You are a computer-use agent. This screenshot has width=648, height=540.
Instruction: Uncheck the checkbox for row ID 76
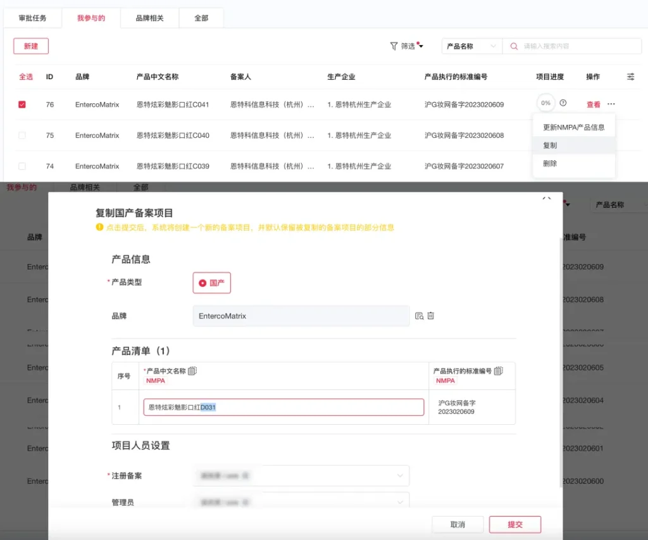click(22, 104)
